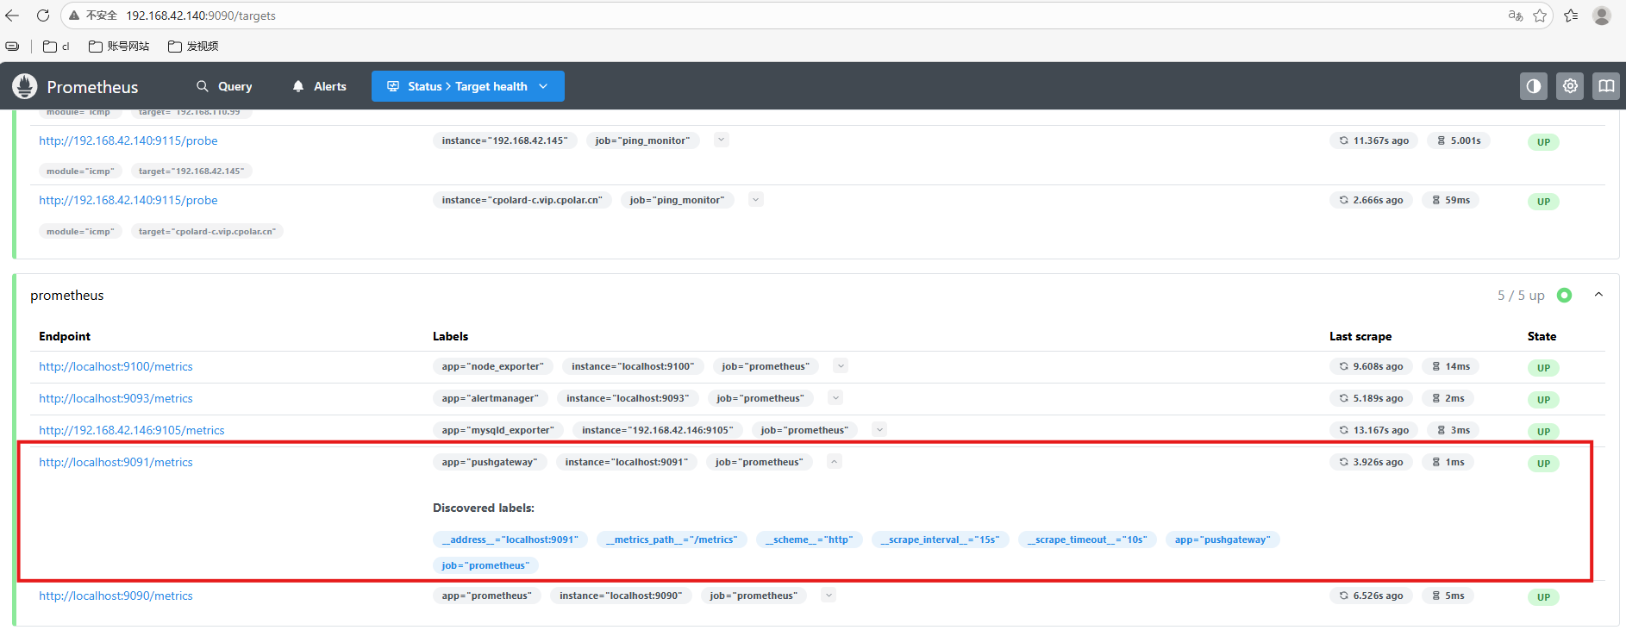
Task: Click the browser refresh icon
Action: coord(43,16)
